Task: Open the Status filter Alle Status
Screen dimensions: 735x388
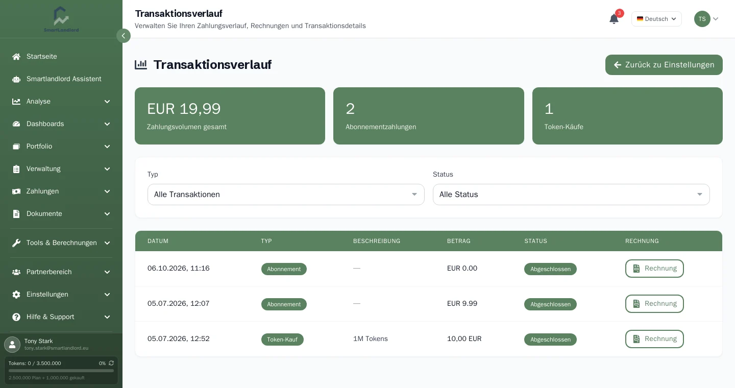Action: pos(571,195)
